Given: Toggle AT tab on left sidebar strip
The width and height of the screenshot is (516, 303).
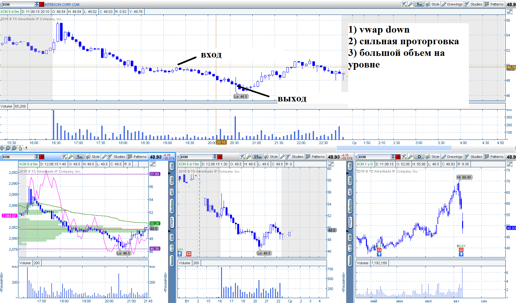Looking at the screenshot, I should click(x=172, y=192).
